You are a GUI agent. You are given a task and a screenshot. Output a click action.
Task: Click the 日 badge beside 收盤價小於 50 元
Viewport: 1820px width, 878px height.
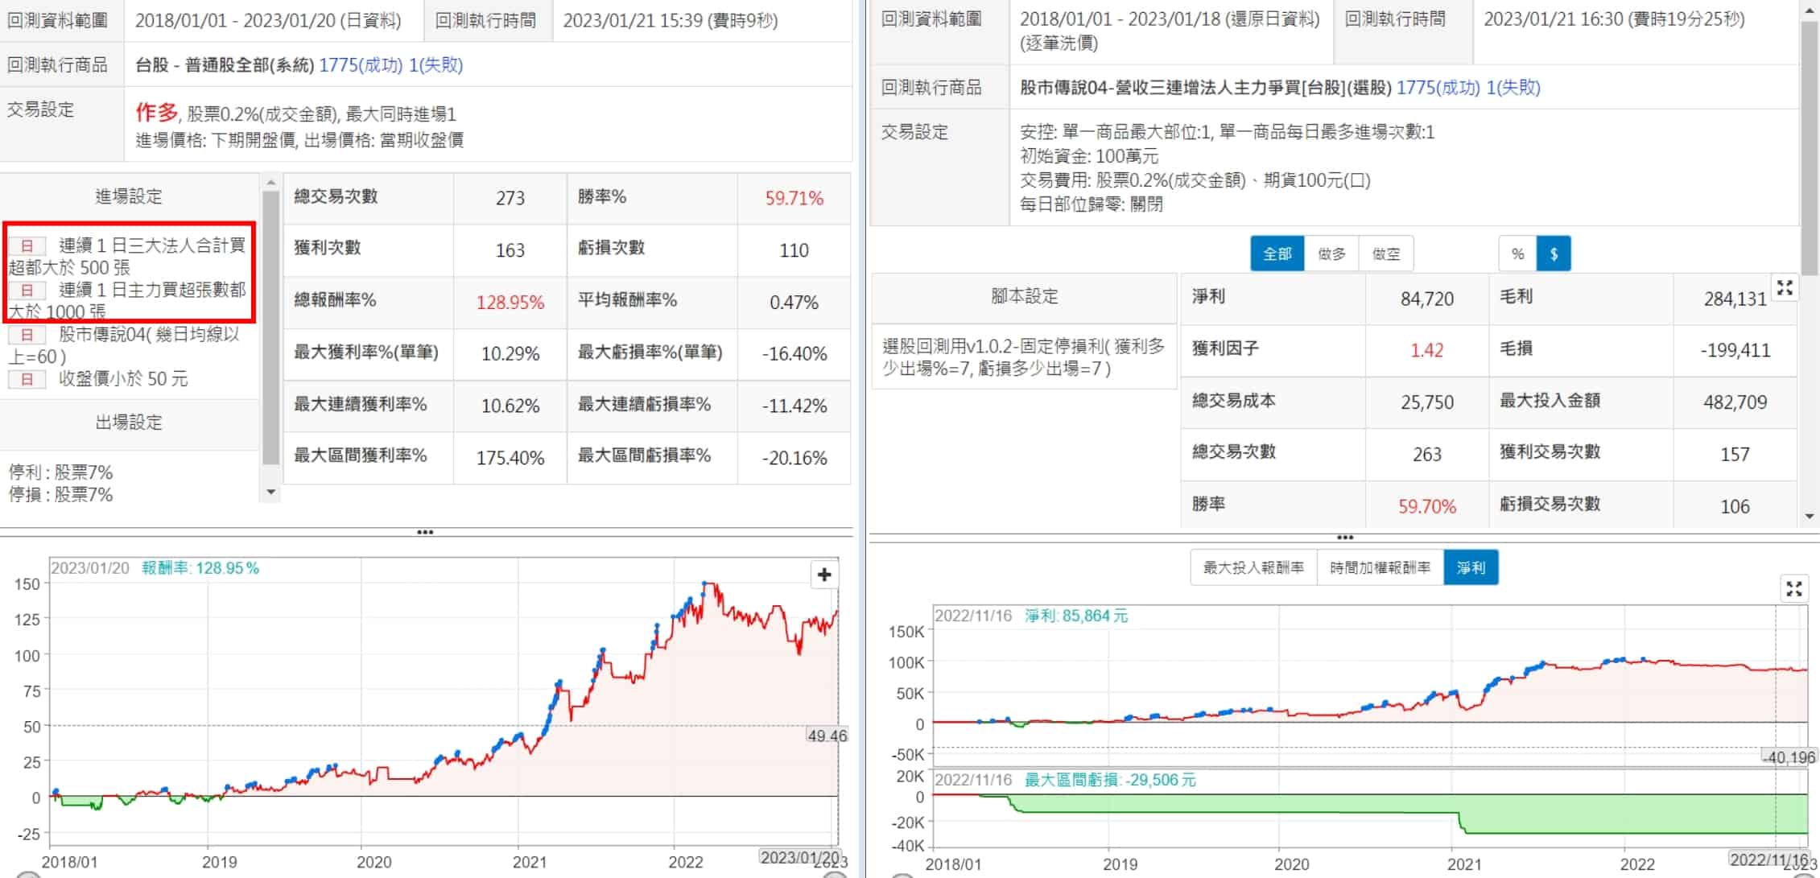[27, 379]
